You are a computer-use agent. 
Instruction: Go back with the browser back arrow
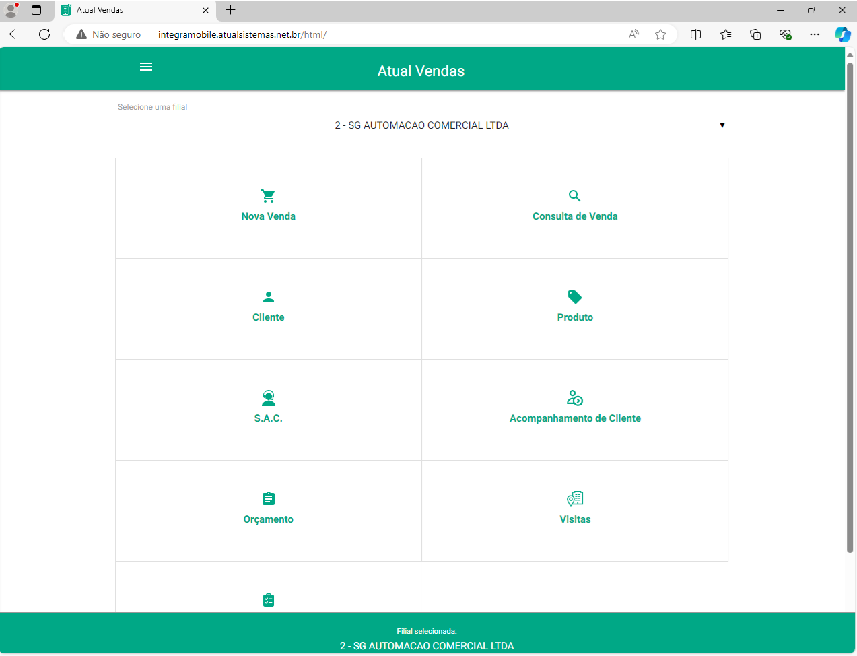click(x=15, y=34)
